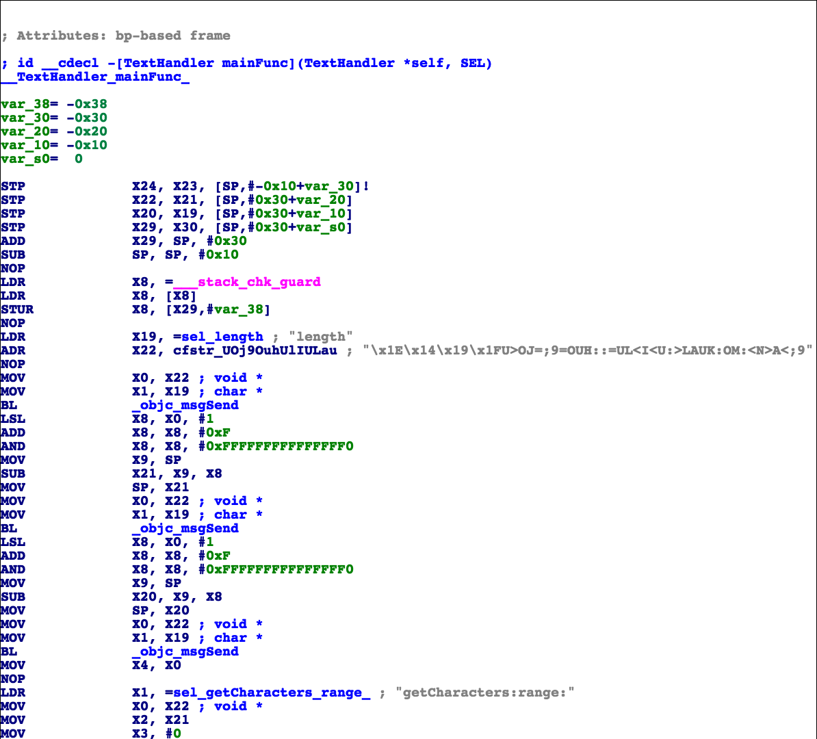
Task: Click the third _objc_msgSend call target
Action: click(x=185, y=651)
